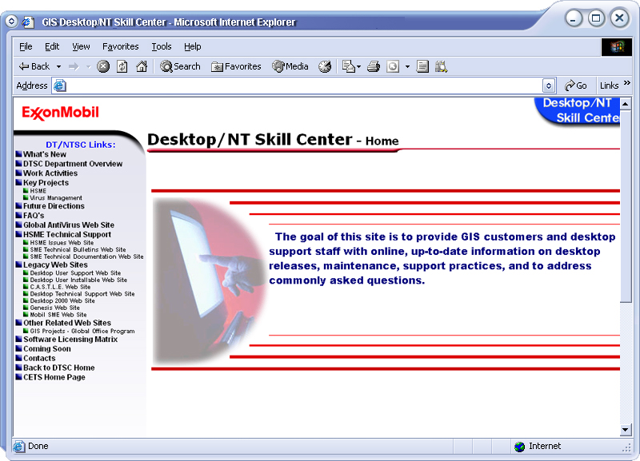Viewport: 640px width, 461px height.
Task: Expand the Mail icon dropdown arrow
Action: coord(358,66)
